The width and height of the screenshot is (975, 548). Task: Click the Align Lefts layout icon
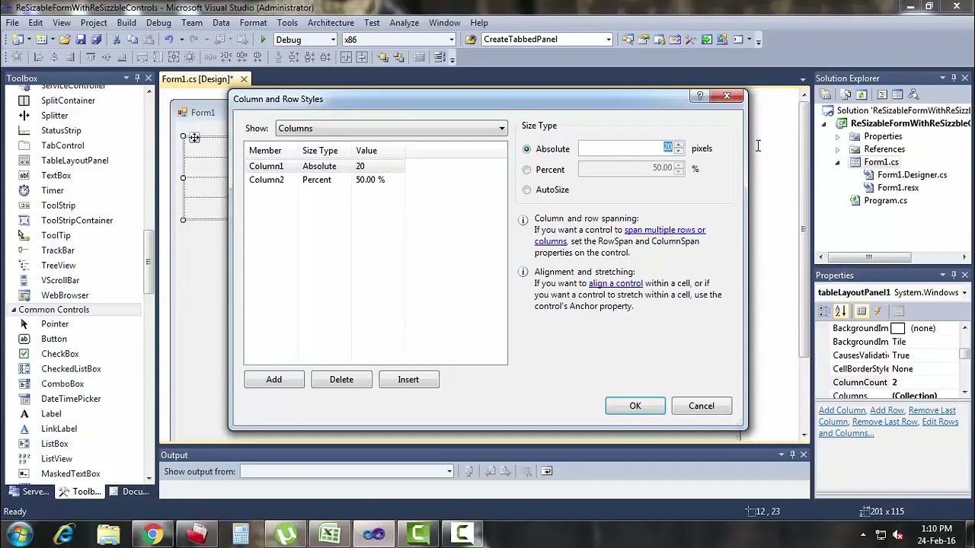[x=38, y=57]
